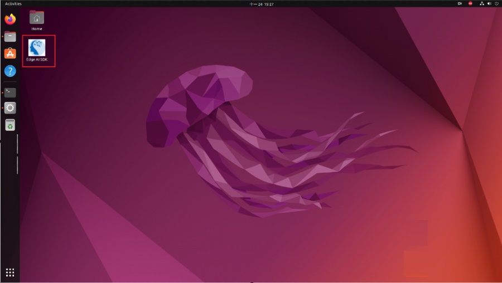Open the Files manager in the dock
This screenshot has height=283, width=502.
pos(10,36)
